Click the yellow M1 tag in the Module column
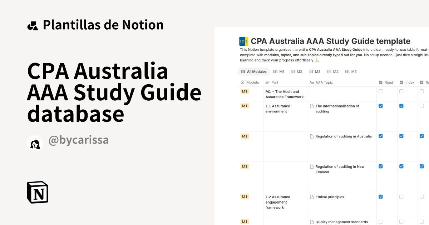This screenshot has width=429, height=225. click(245, 91)
